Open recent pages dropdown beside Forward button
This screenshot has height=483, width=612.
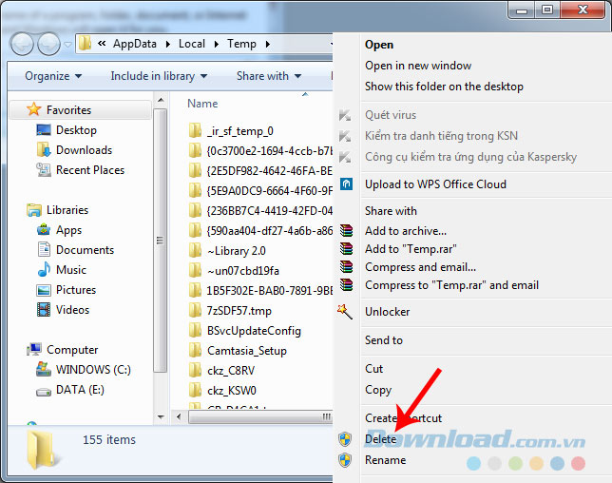(67, 45)
